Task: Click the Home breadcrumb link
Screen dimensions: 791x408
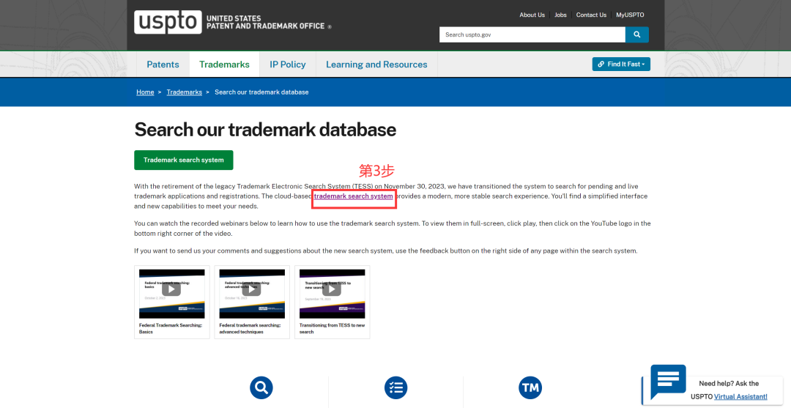Action: pos(145,92)
